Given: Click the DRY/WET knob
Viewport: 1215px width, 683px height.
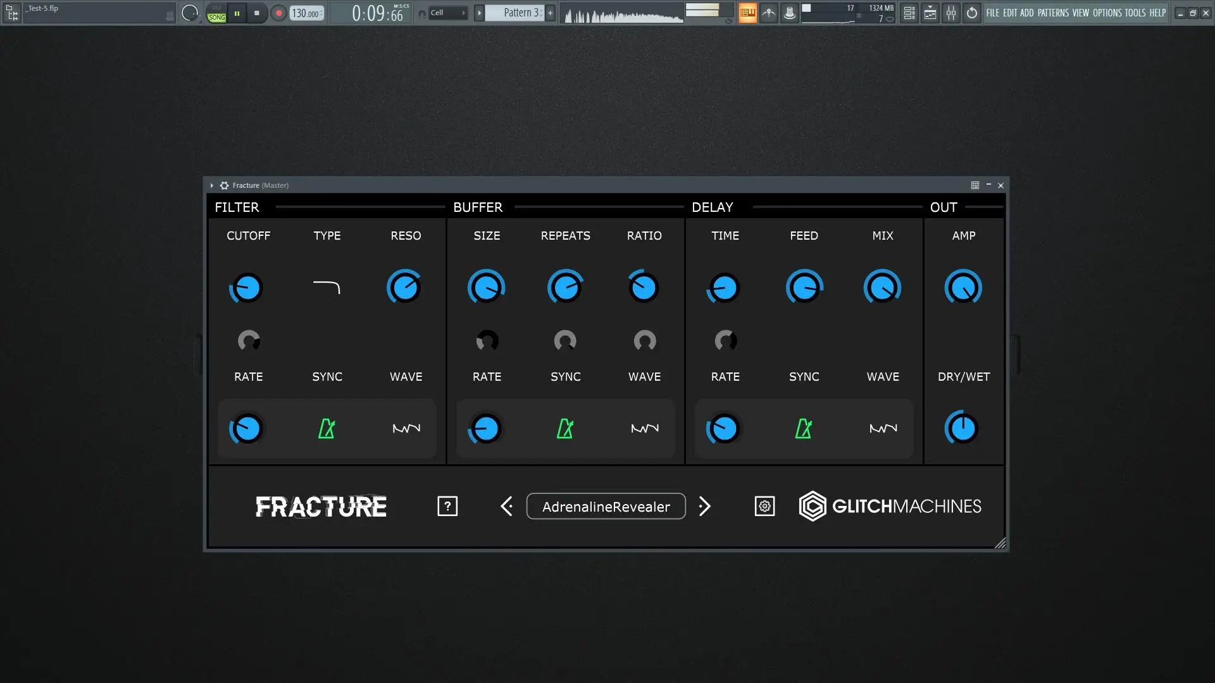Looking at the screenshot, I should point(963,429).
